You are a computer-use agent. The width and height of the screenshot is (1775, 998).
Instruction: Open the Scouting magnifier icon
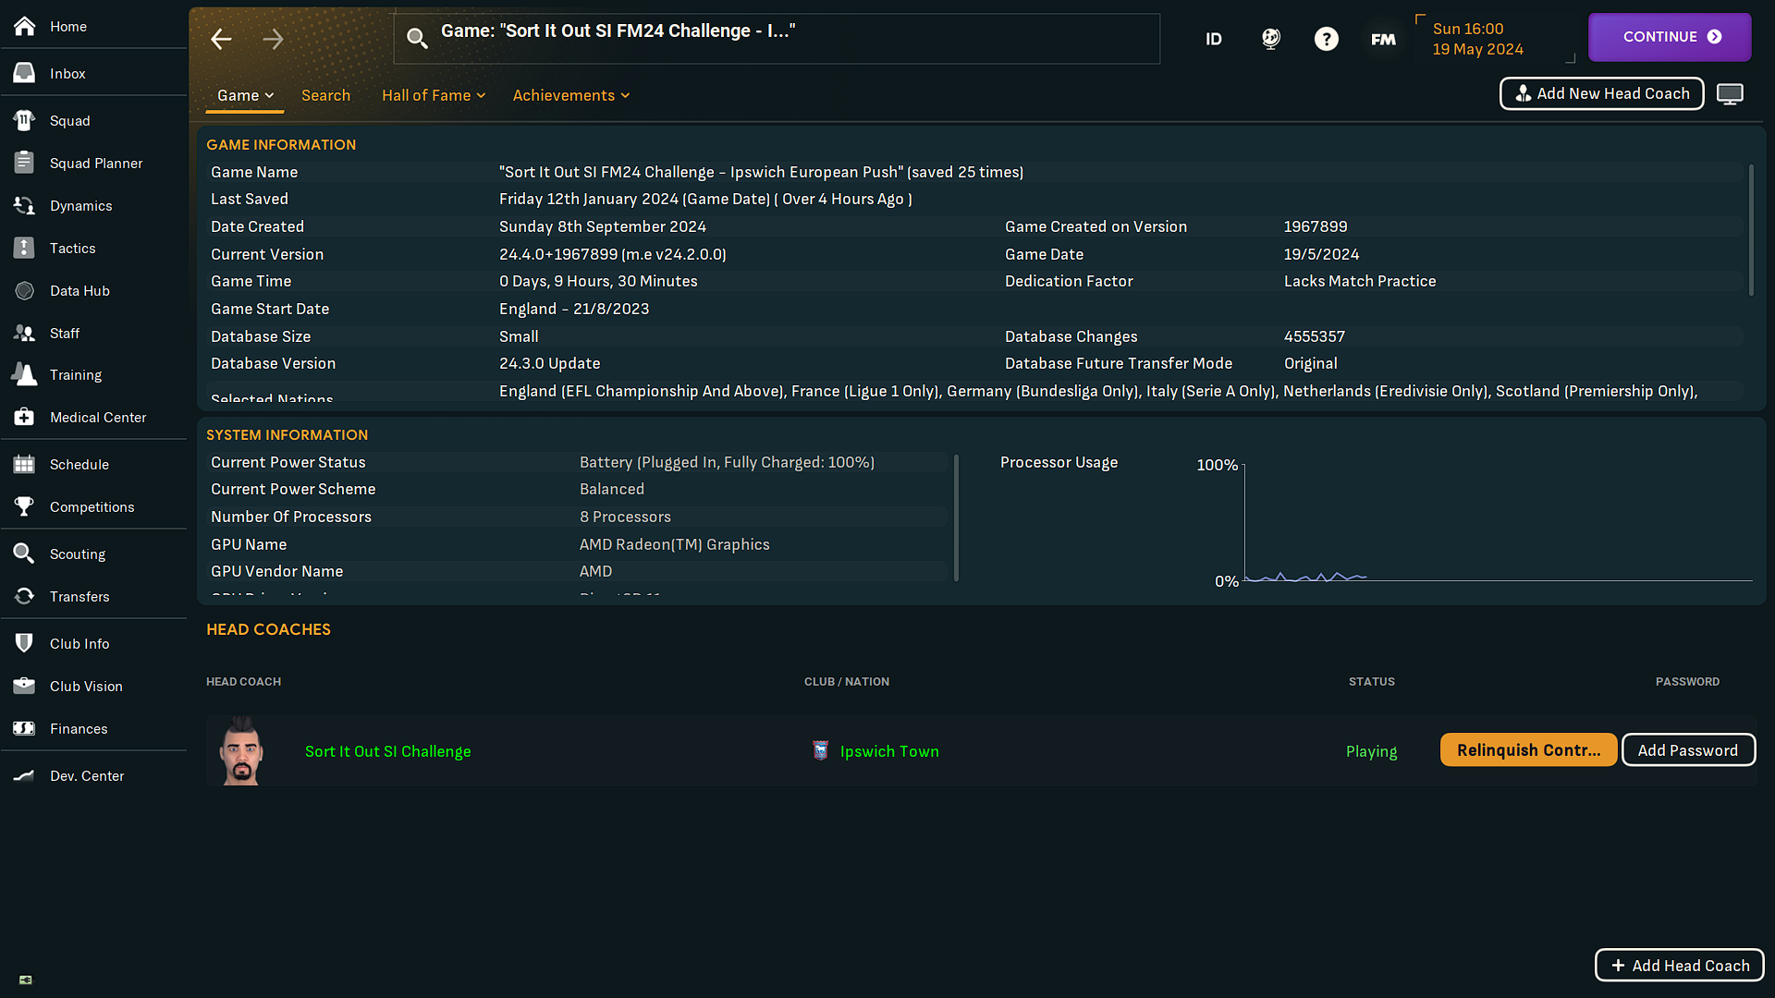(25, 554)
